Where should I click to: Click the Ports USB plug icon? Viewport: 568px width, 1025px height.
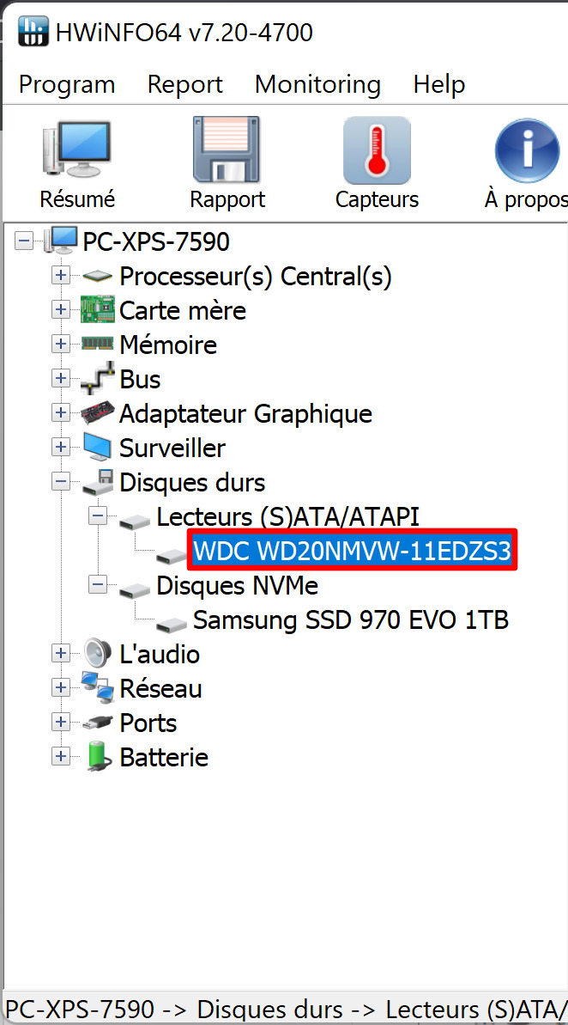[97, 723]
